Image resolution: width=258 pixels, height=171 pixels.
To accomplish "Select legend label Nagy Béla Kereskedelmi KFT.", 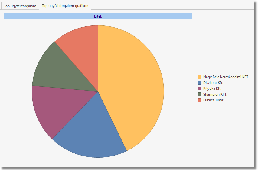I will (226, 77).
